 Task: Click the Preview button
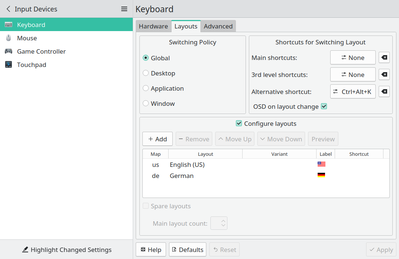[x=323, y=139]
